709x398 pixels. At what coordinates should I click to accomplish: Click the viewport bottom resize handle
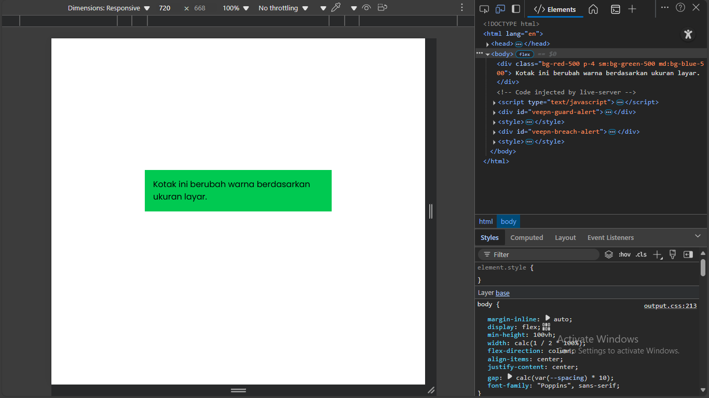tap(238, 390)
